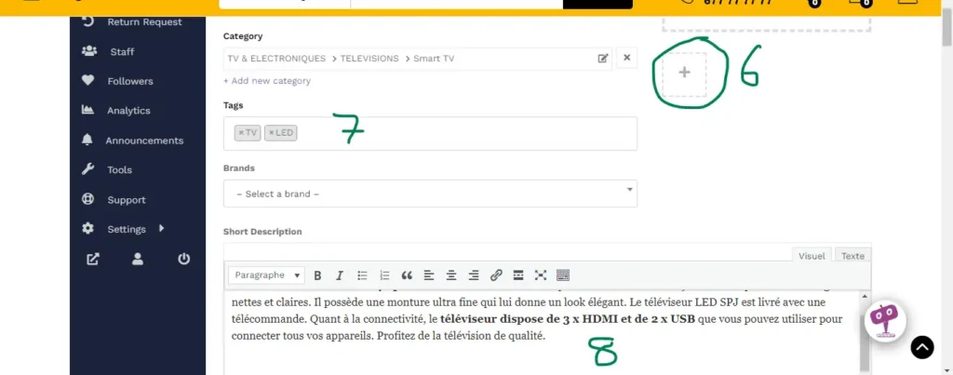
Task: Click inside the Tags input field
Action: click(465, 133)
